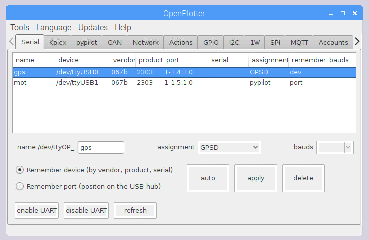
Task: Click the disable UART button
Action: (x=86, y=210)
